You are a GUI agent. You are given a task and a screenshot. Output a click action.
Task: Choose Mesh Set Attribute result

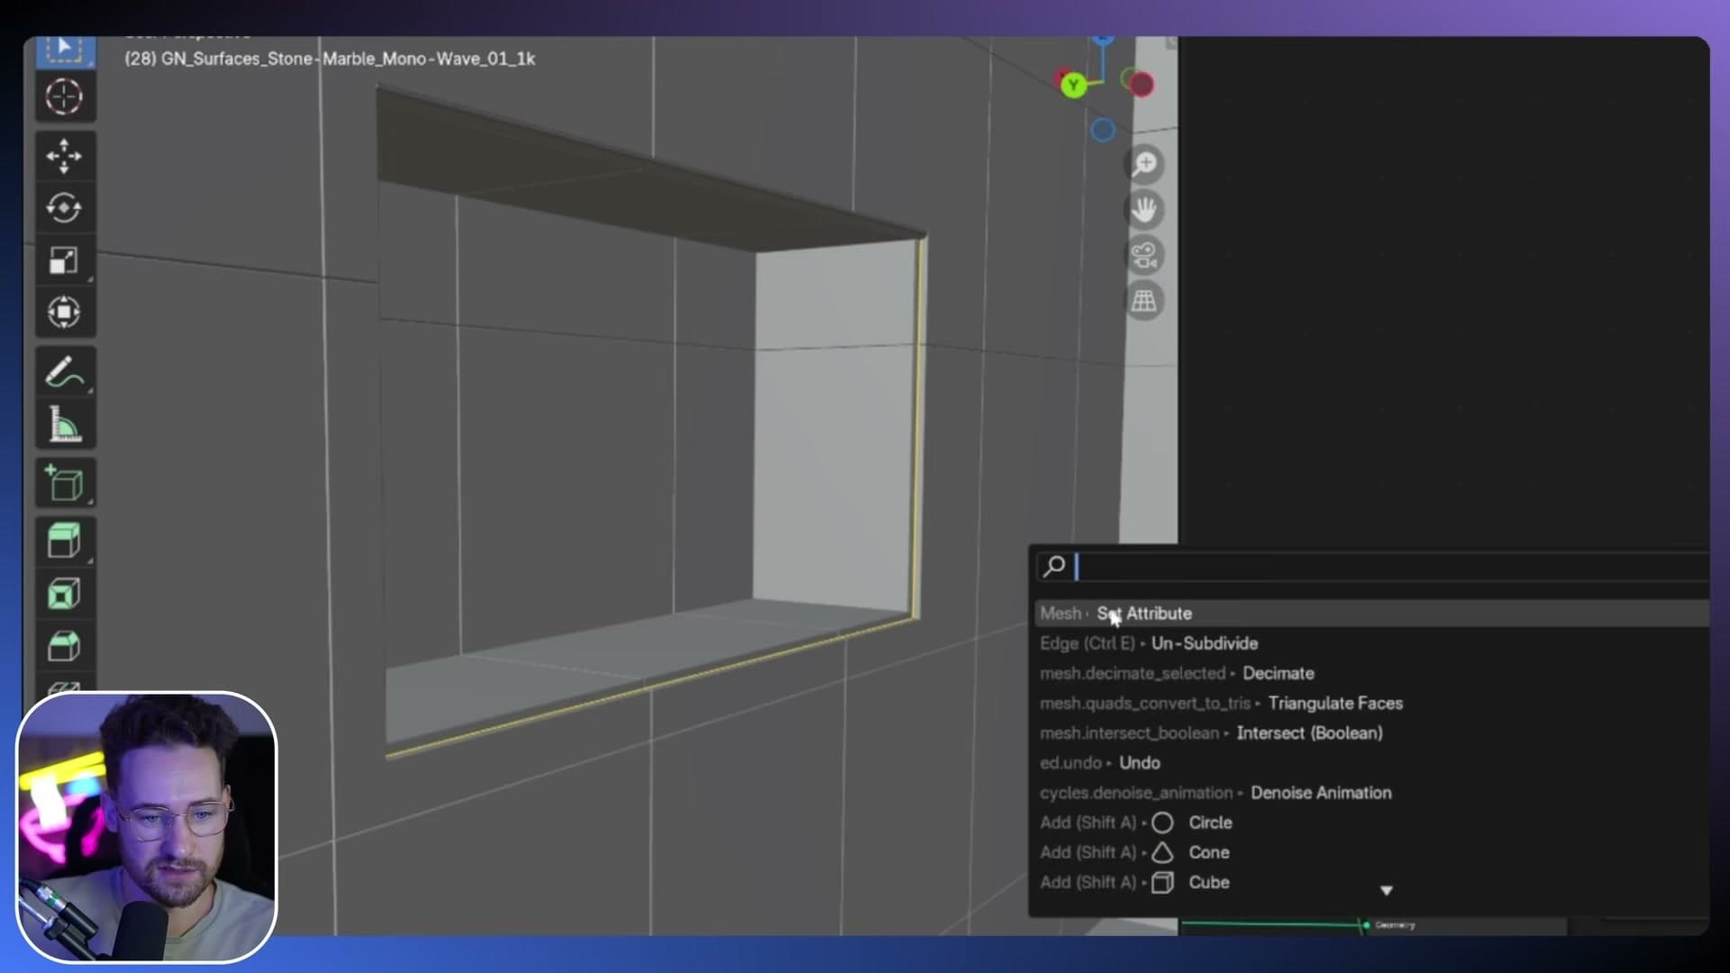(1372, 614)
